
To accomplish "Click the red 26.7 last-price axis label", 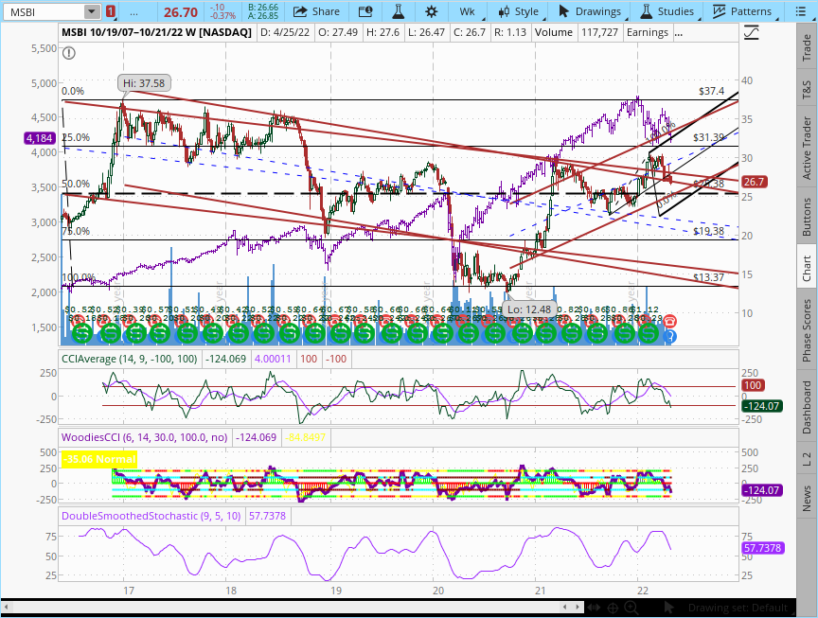I will (x=754, y=182).
